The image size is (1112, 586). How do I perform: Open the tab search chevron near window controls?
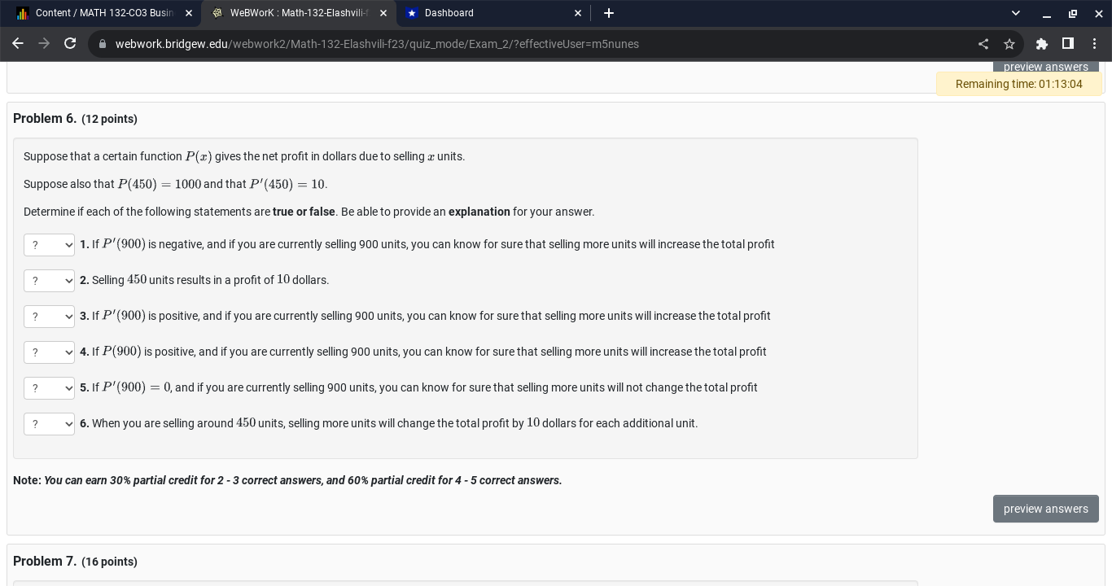tap(1015, 13)
